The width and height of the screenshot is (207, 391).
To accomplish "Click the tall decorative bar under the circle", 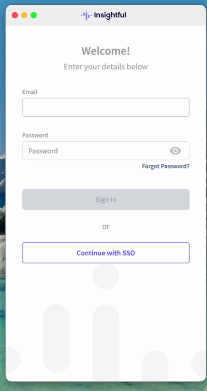I will (106, 343).
